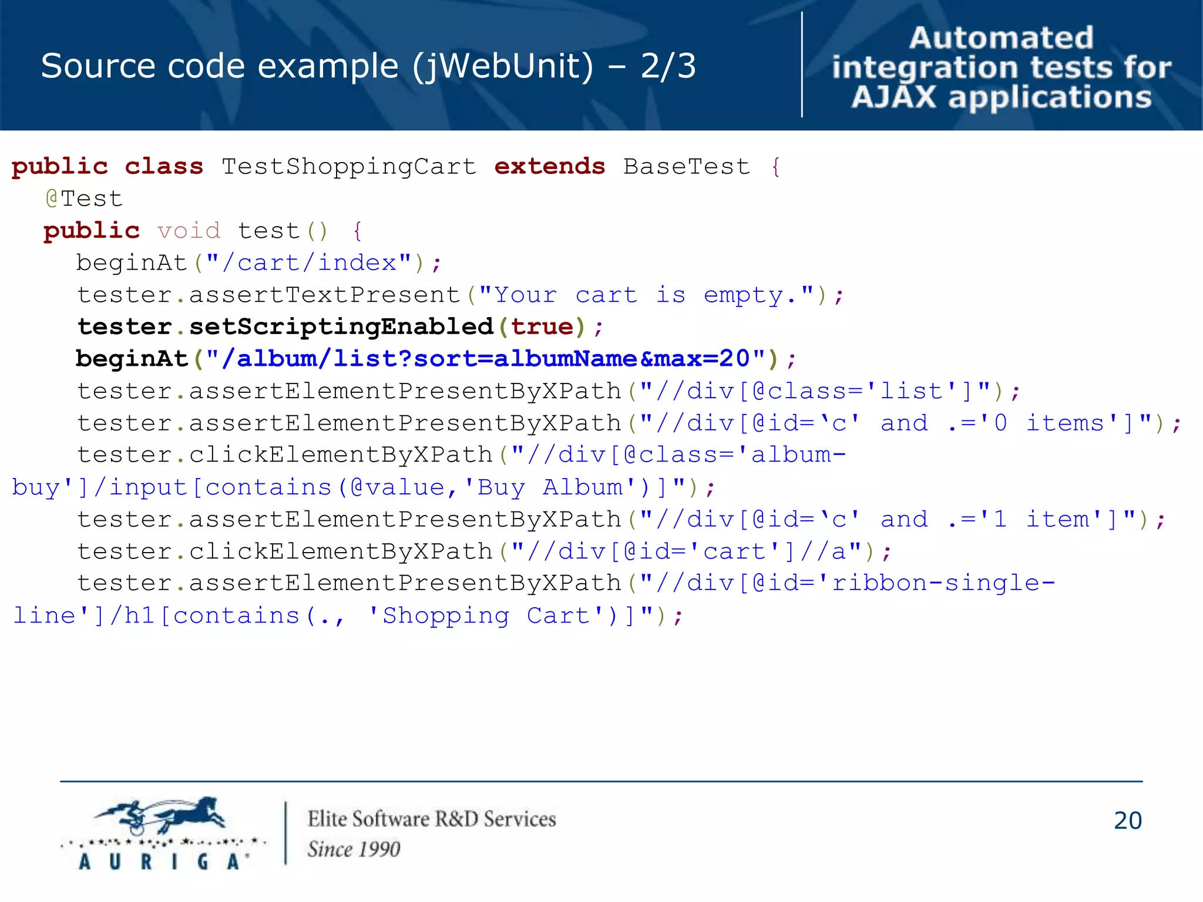Click the XPath line ending 'ribbon-single-'
Screen dimensions: 1203x902
coord(566,583)
